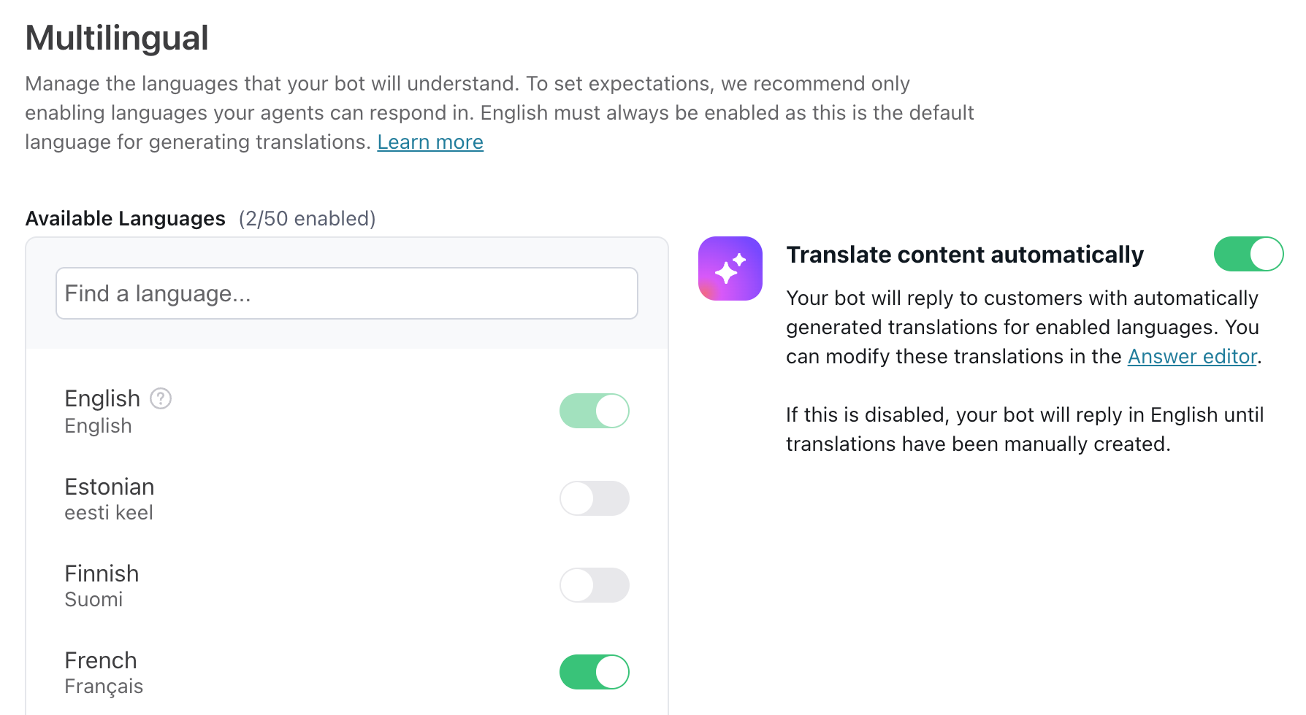Disable the French language toggle
1306x715 pixels.
click(594, 671)
